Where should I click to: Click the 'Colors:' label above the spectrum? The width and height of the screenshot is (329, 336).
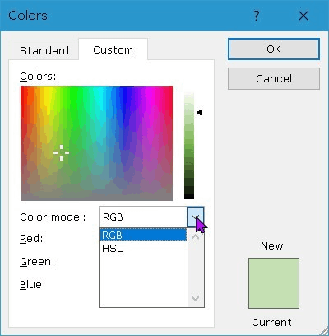pyautogui.click(x=38, y=77)
